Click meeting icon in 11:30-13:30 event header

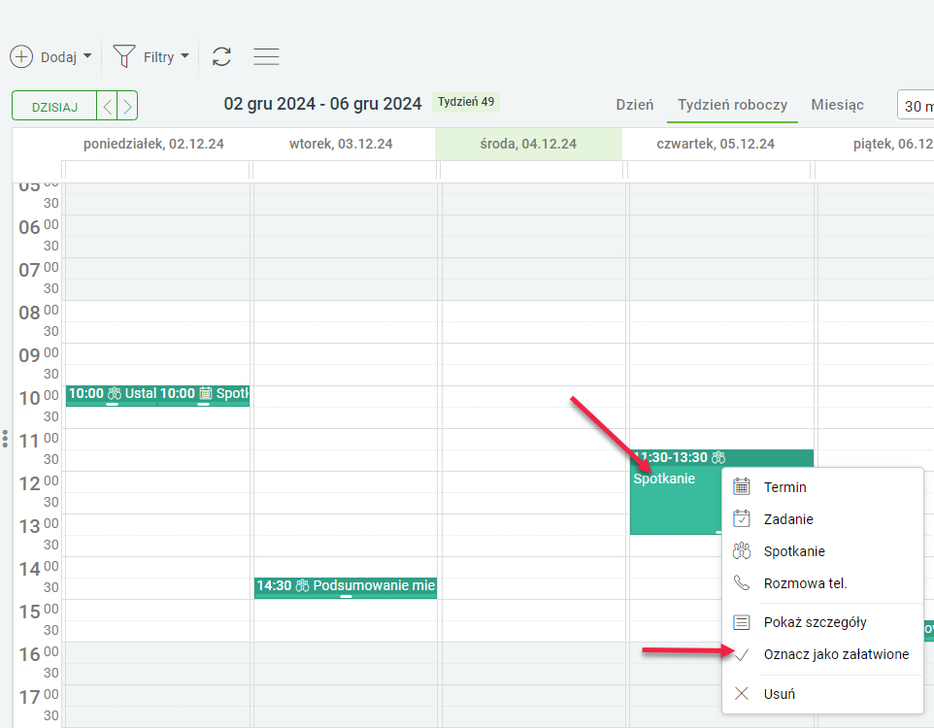[718, 457]
